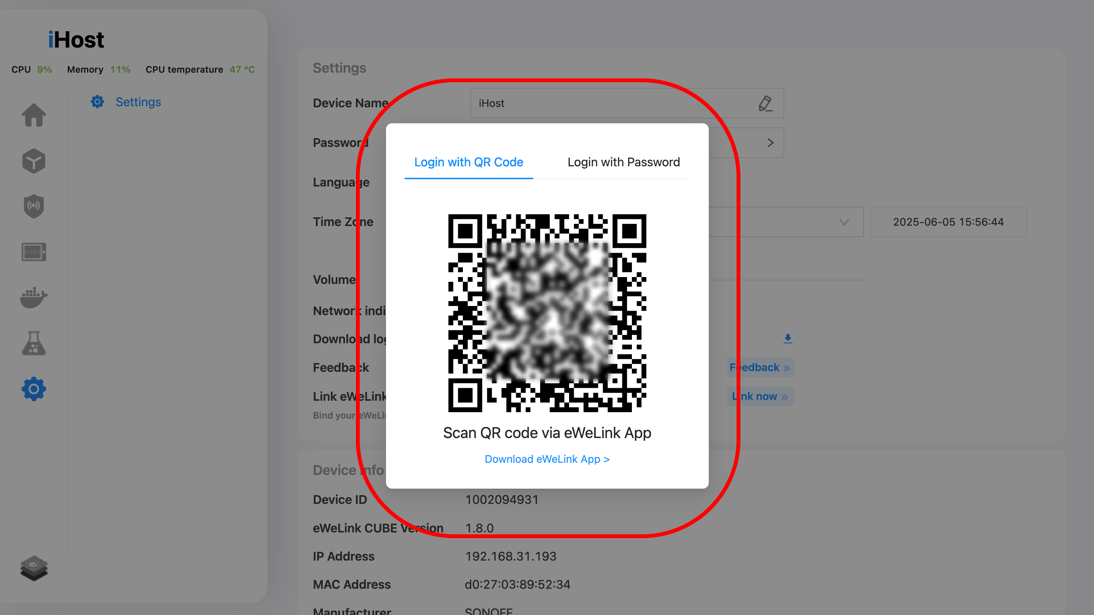Click the Memory 11% reading

click(99, 69)
